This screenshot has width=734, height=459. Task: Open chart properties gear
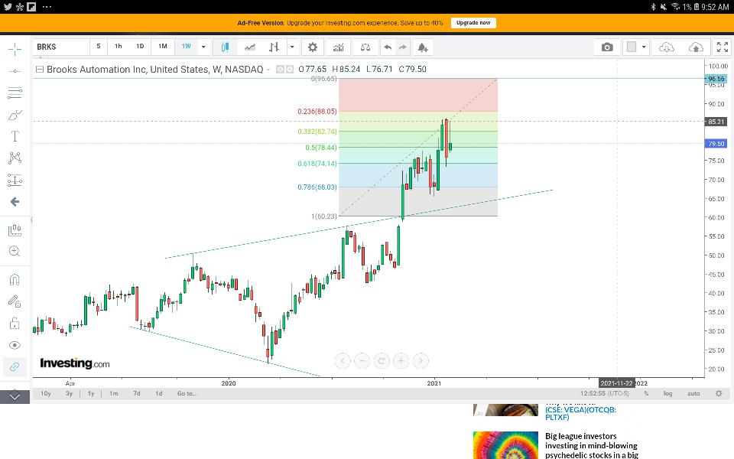click(312, 47)
